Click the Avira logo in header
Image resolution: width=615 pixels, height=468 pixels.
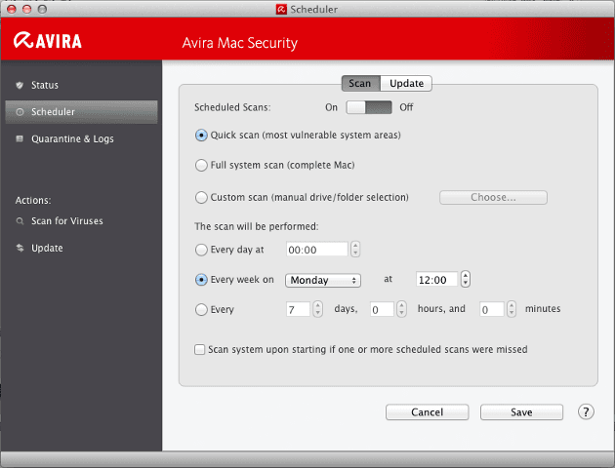point(47,42)
